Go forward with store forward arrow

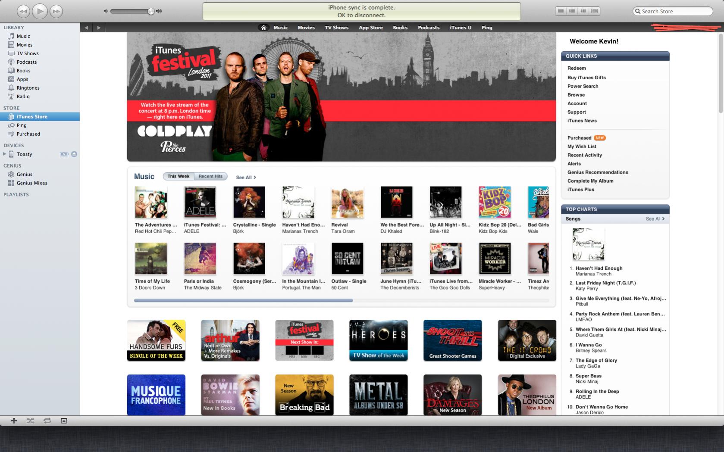(x=99, y=28)
